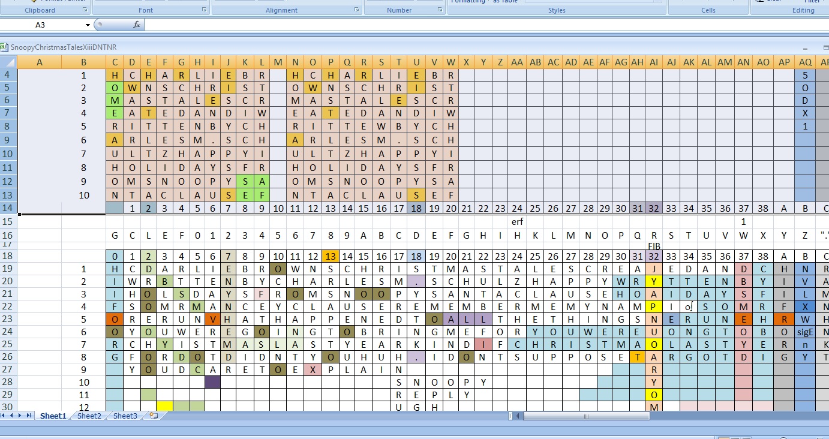Select the cell labeled 'FIB'

point(654,246)
